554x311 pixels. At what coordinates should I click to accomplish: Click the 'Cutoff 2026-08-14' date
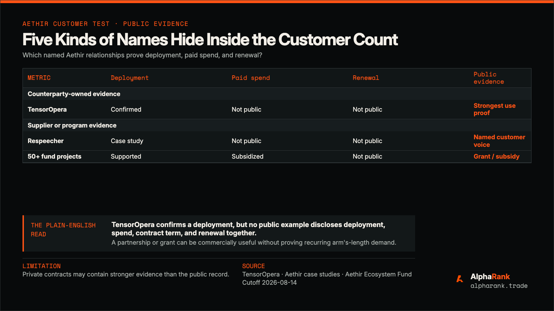(x=269, y=283)
